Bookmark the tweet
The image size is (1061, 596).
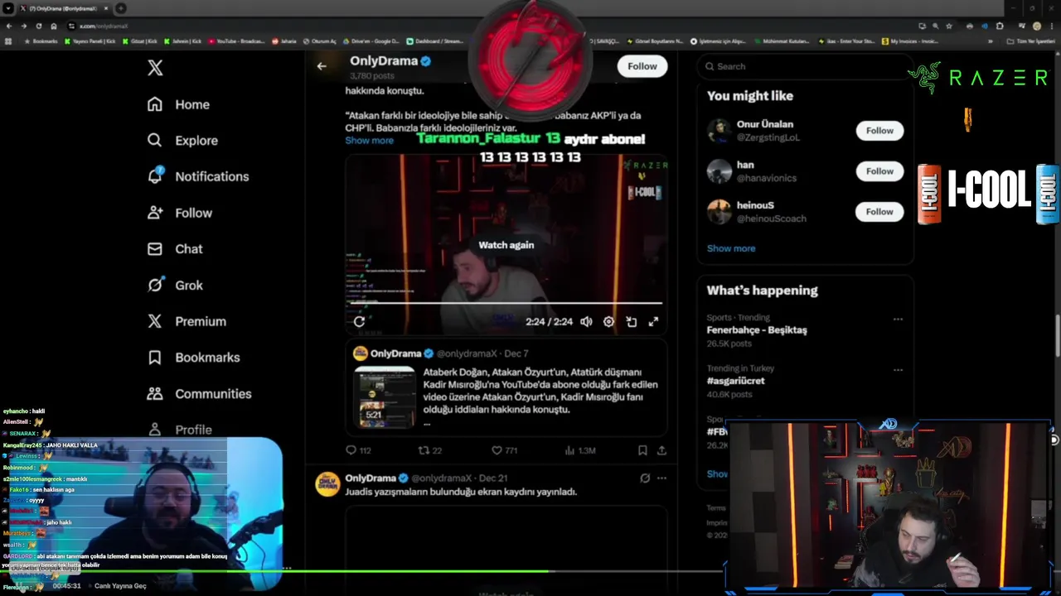[x=642, y=450]
